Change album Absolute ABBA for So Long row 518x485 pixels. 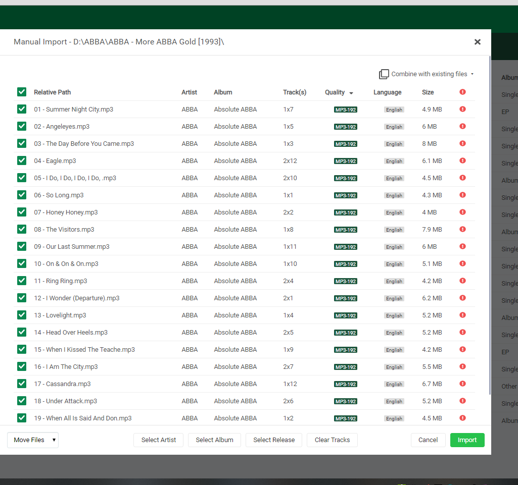tap(235, 195)
